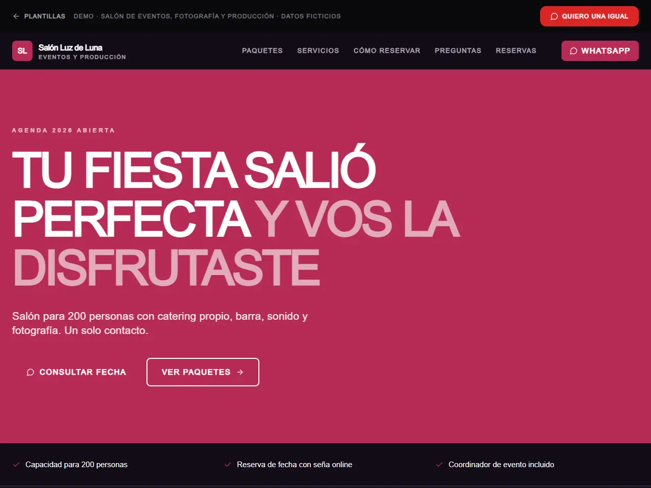Click the Consultar fecha button

coord(76,372)
